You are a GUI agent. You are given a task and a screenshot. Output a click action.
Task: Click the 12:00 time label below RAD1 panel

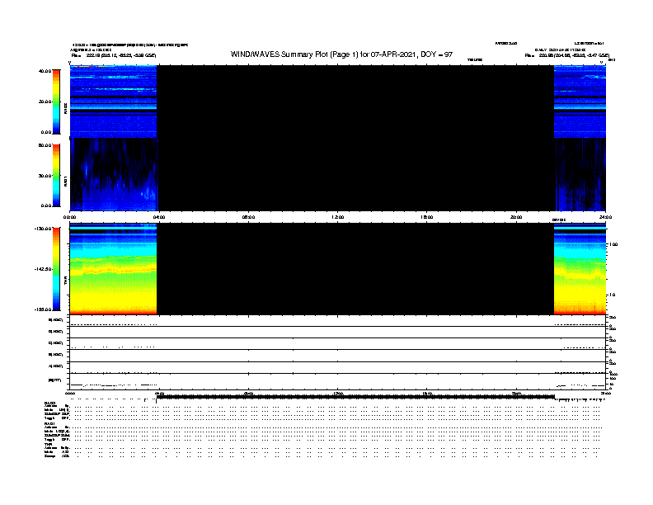338,217
